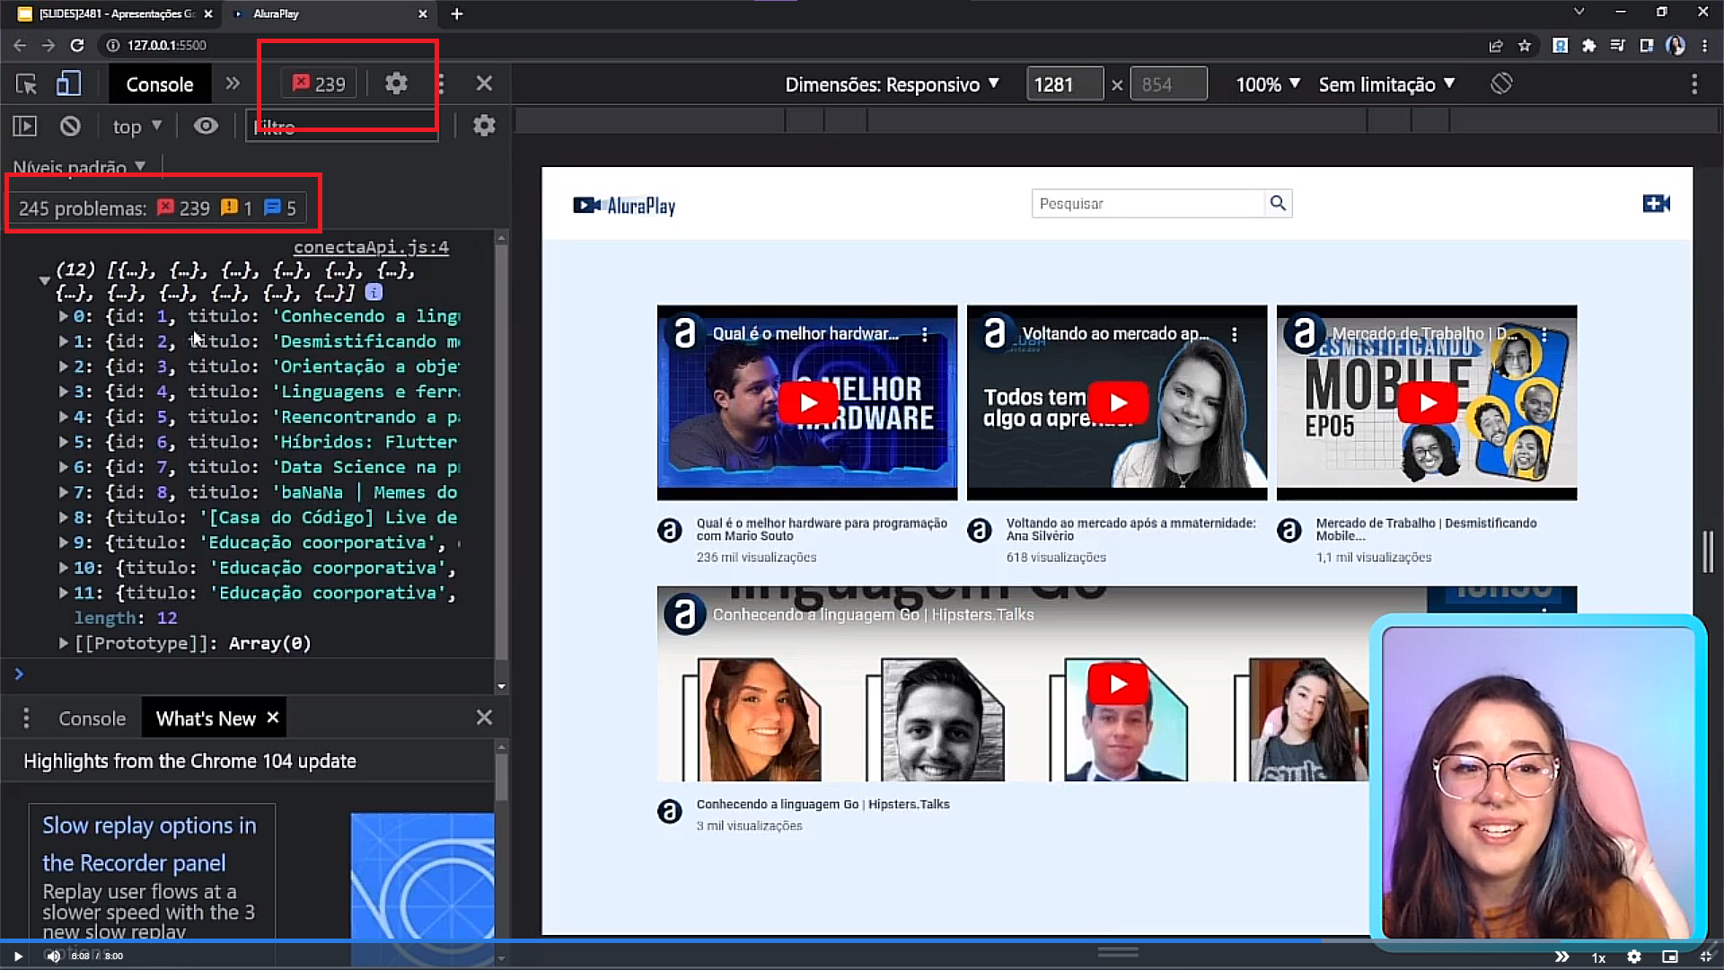
Task: Select the What's New drawer tab
Action: coord(206,719)
